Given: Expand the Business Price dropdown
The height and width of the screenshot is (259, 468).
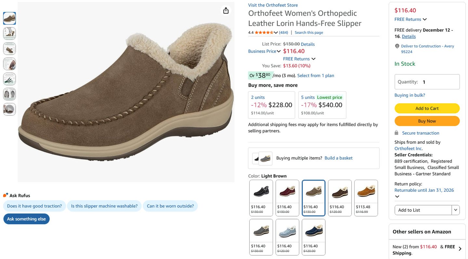Looking at the screenshot, I should (279, 51).
